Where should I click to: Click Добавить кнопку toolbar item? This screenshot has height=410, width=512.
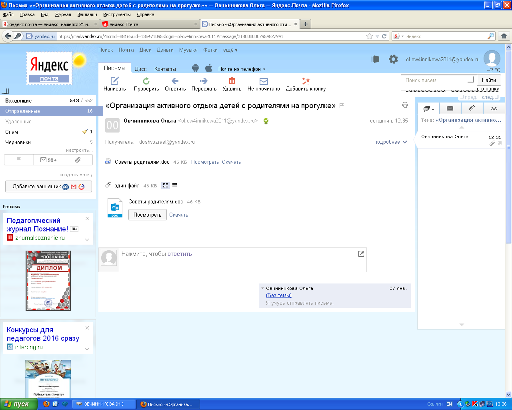(306, 84)
